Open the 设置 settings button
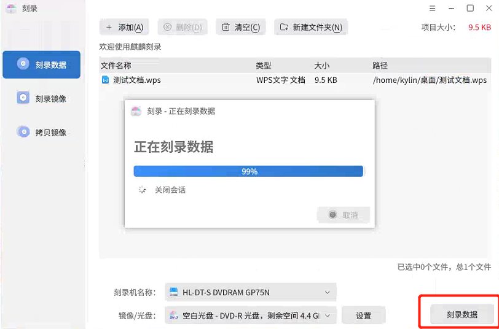This screenshot has width=499, height=329. coord(363,315)
